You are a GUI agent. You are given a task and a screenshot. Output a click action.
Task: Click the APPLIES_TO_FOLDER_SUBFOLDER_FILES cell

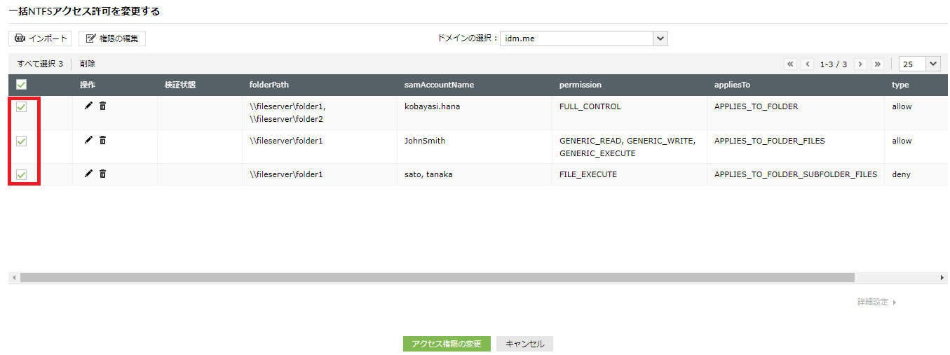click(x=796, y=174)
